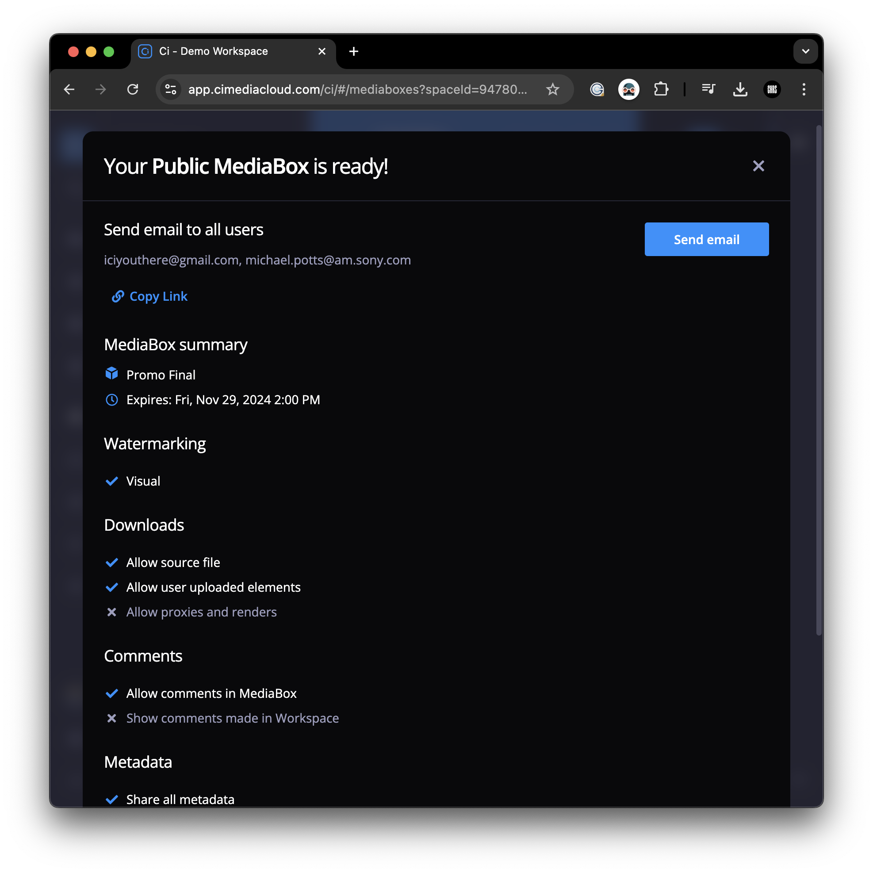
Task: Click the expiration clock icon
Action: coord(111,400)
